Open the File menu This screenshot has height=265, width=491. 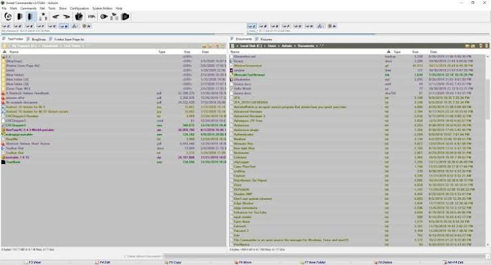[4, 9]
